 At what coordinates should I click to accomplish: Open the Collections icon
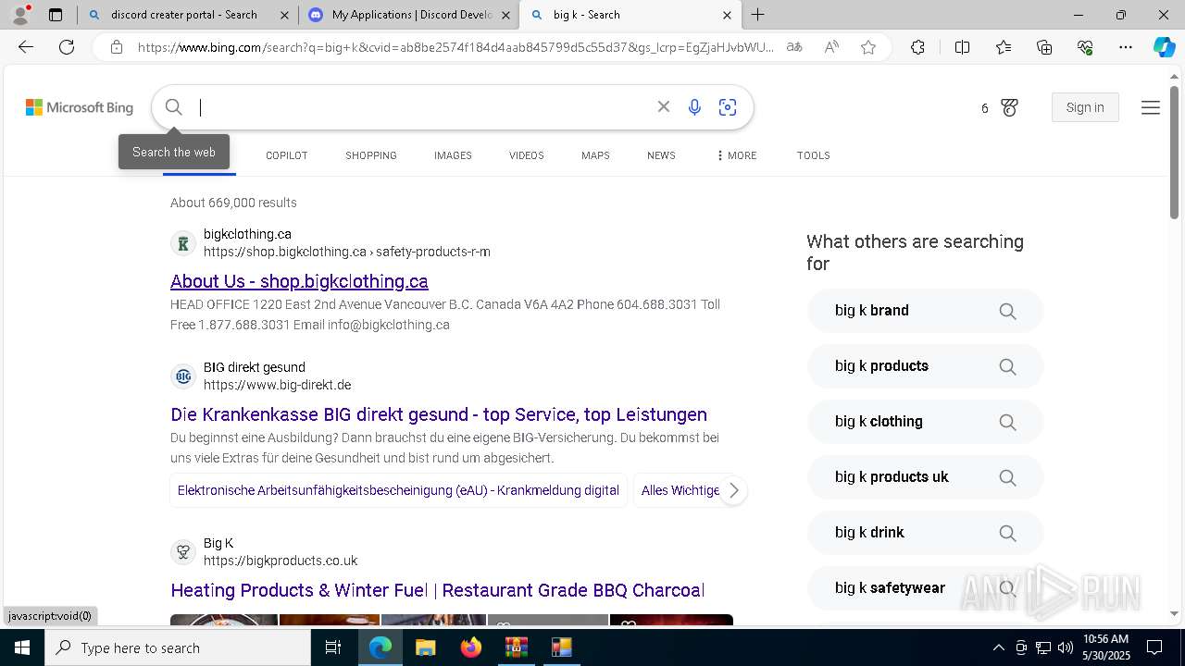click(x=1044, y=47)
